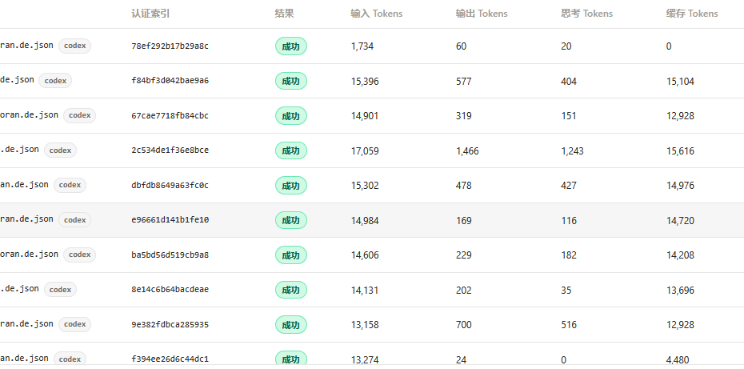Click cache tokens value 15,104
The width and height of the screenshot is (744, 369).
tap(680, 81)
